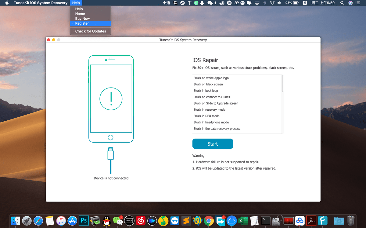Open Bluetooth status in the menu bar
The height and width of the screenshot is (228, 366).
pyautogui.click(x=264, y=3)
